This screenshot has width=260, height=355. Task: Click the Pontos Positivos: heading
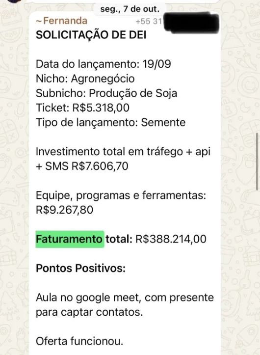pos(81,268)
